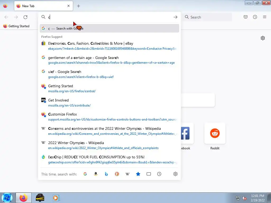Click the Back navigation arrow
This screenshot has width=271, height=203.
(6, 17)
